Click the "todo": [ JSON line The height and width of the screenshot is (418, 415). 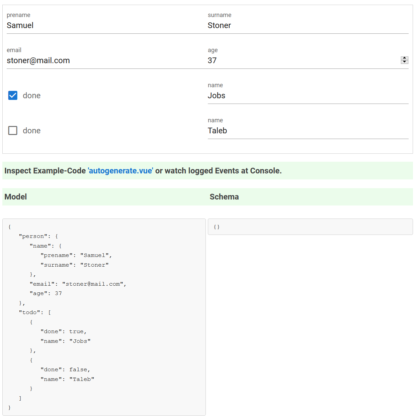tap(35, 312)
